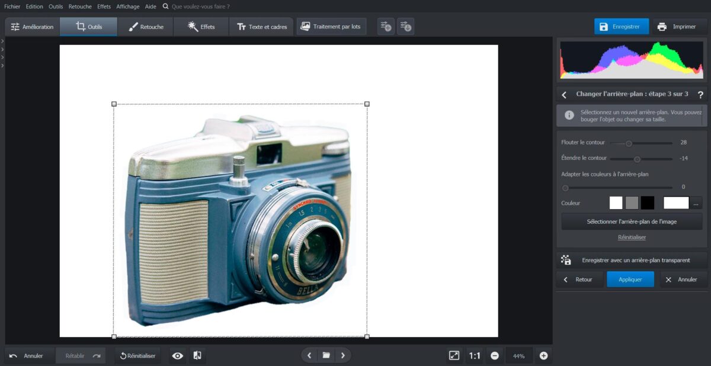Click the fit-to-screen icon

454,355
